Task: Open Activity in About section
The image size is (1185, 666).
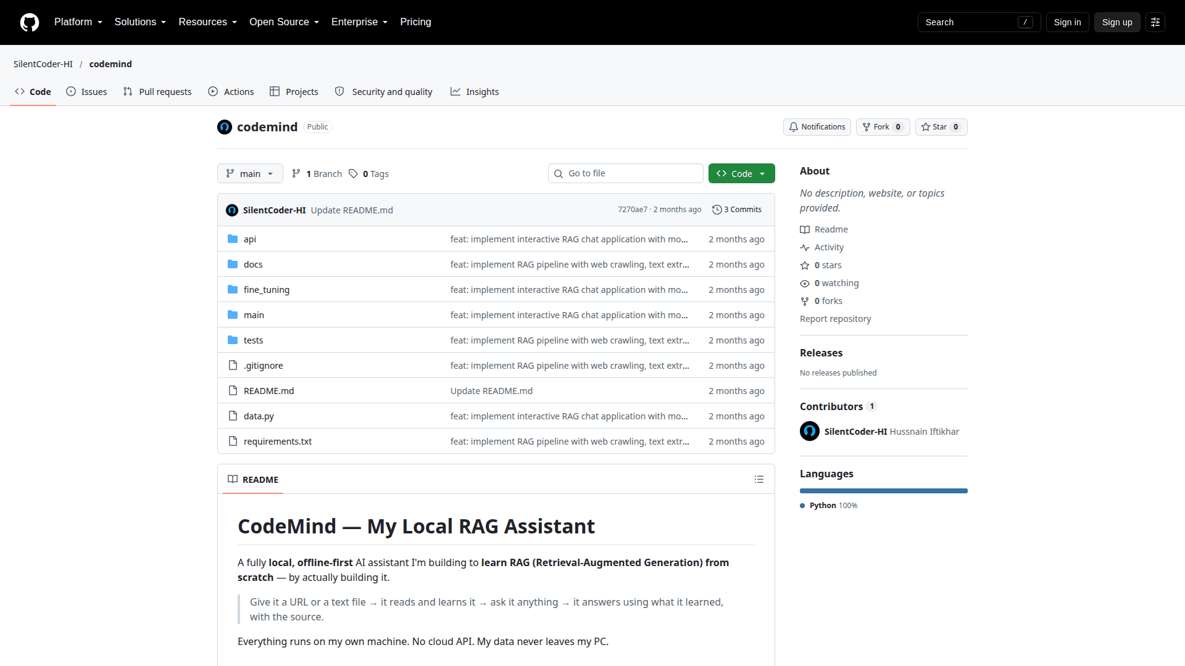Action: [x=822, y=247]
